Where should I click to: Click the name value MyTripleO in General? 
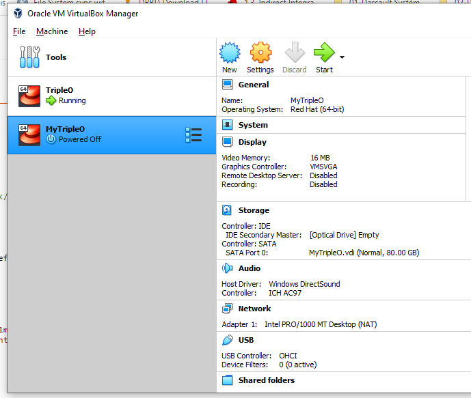coord(307,100)
